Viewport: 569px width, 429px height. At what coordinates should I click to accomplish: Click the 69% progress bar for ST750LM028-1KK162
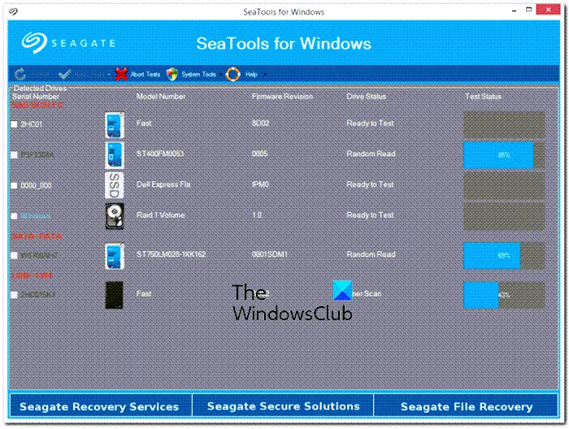(x=504, y=256)
